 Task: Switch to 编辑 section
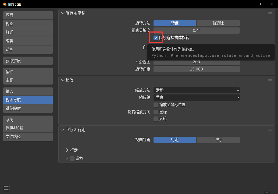click(28, 41)
